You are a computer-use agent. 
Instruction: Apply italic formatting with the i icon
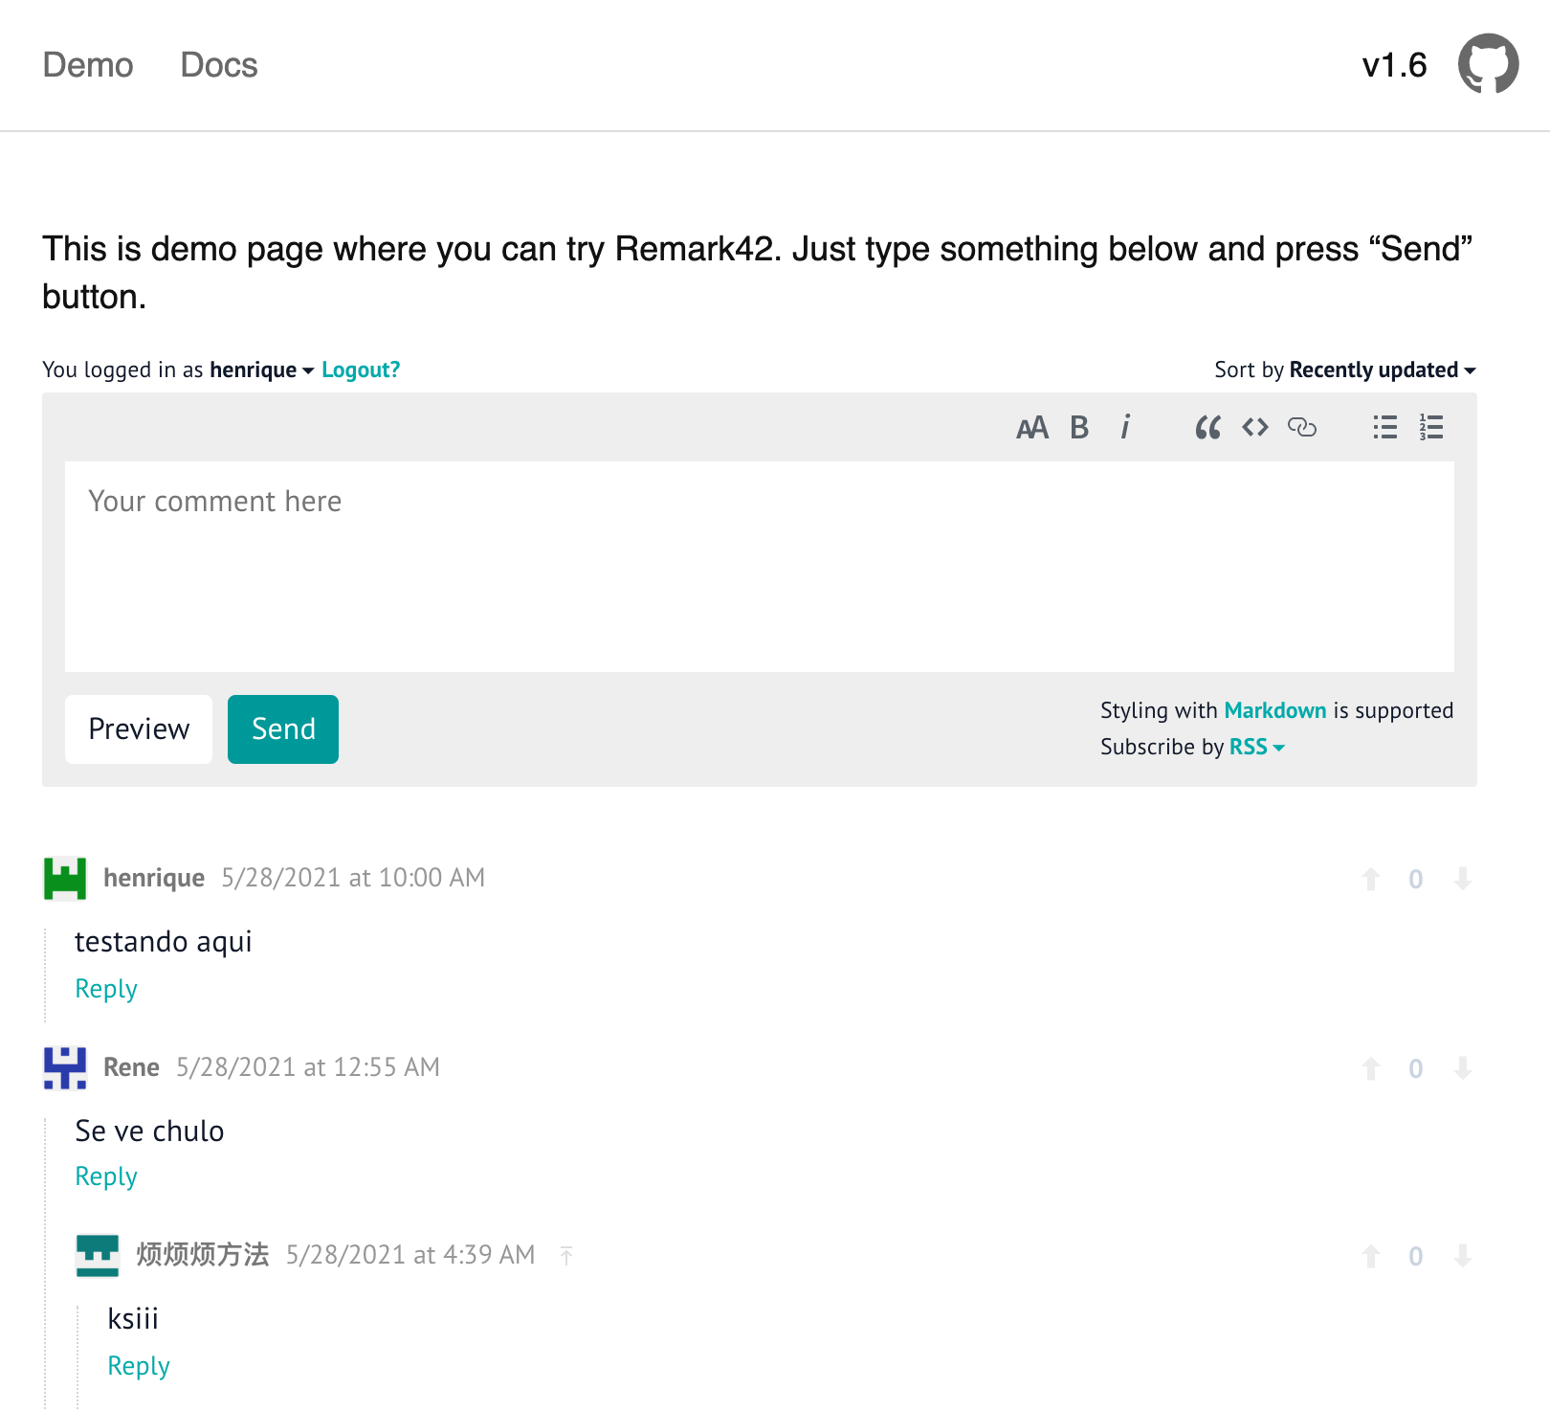(x=1125, y=427)
